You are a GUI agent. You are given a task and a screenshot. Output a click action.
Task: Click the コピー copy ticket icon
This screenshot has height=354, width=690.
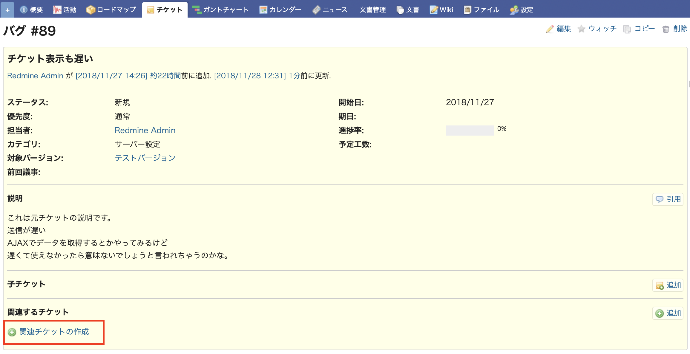tap(626, 29)
